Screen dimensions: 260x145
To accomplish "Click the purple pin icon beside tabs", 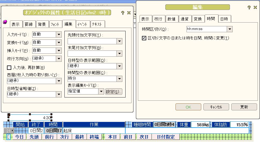I will coord(5,22).
